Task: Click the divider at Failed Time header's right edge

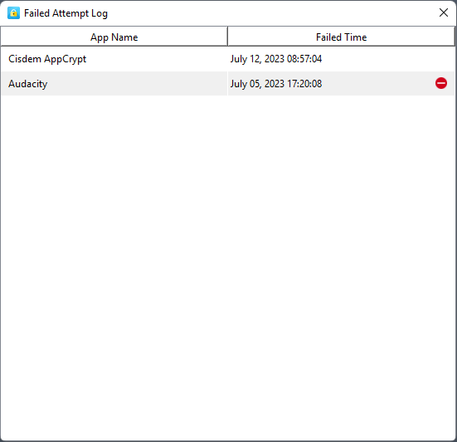Action: [455, 37]
